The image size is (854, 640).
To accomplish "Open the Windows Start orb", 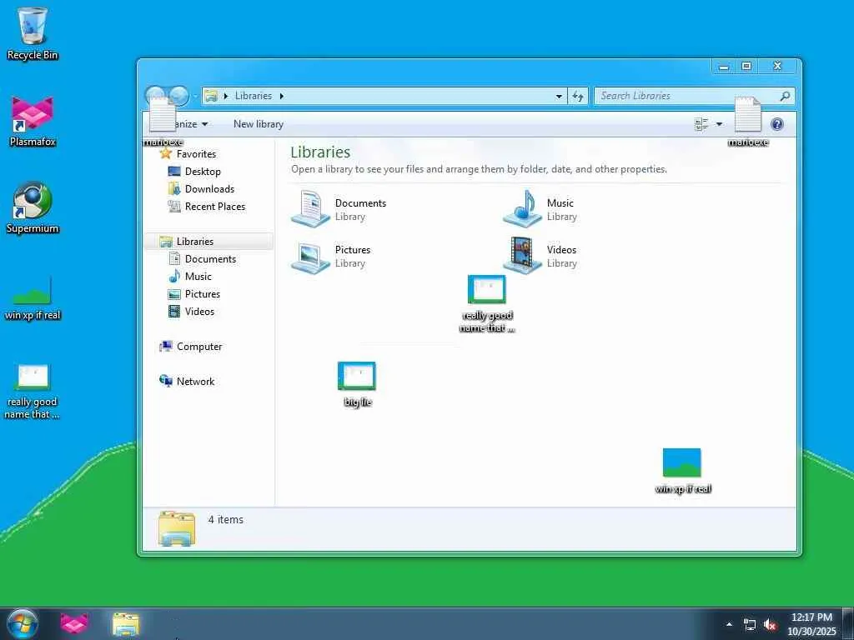I will (23, 623).
